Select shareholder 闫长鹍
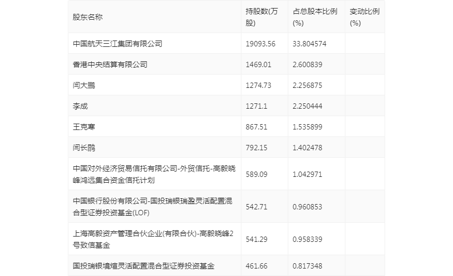This screenshot has height=276, width=453. point(84,148)
